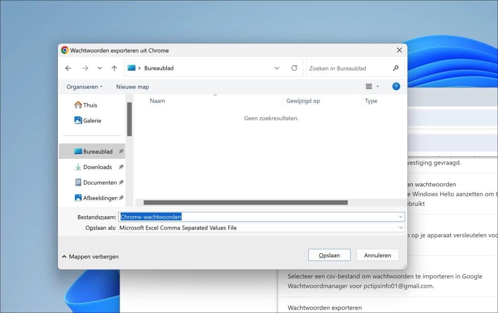Click the navigation pane vertical scrollbar

pos(129,119)
